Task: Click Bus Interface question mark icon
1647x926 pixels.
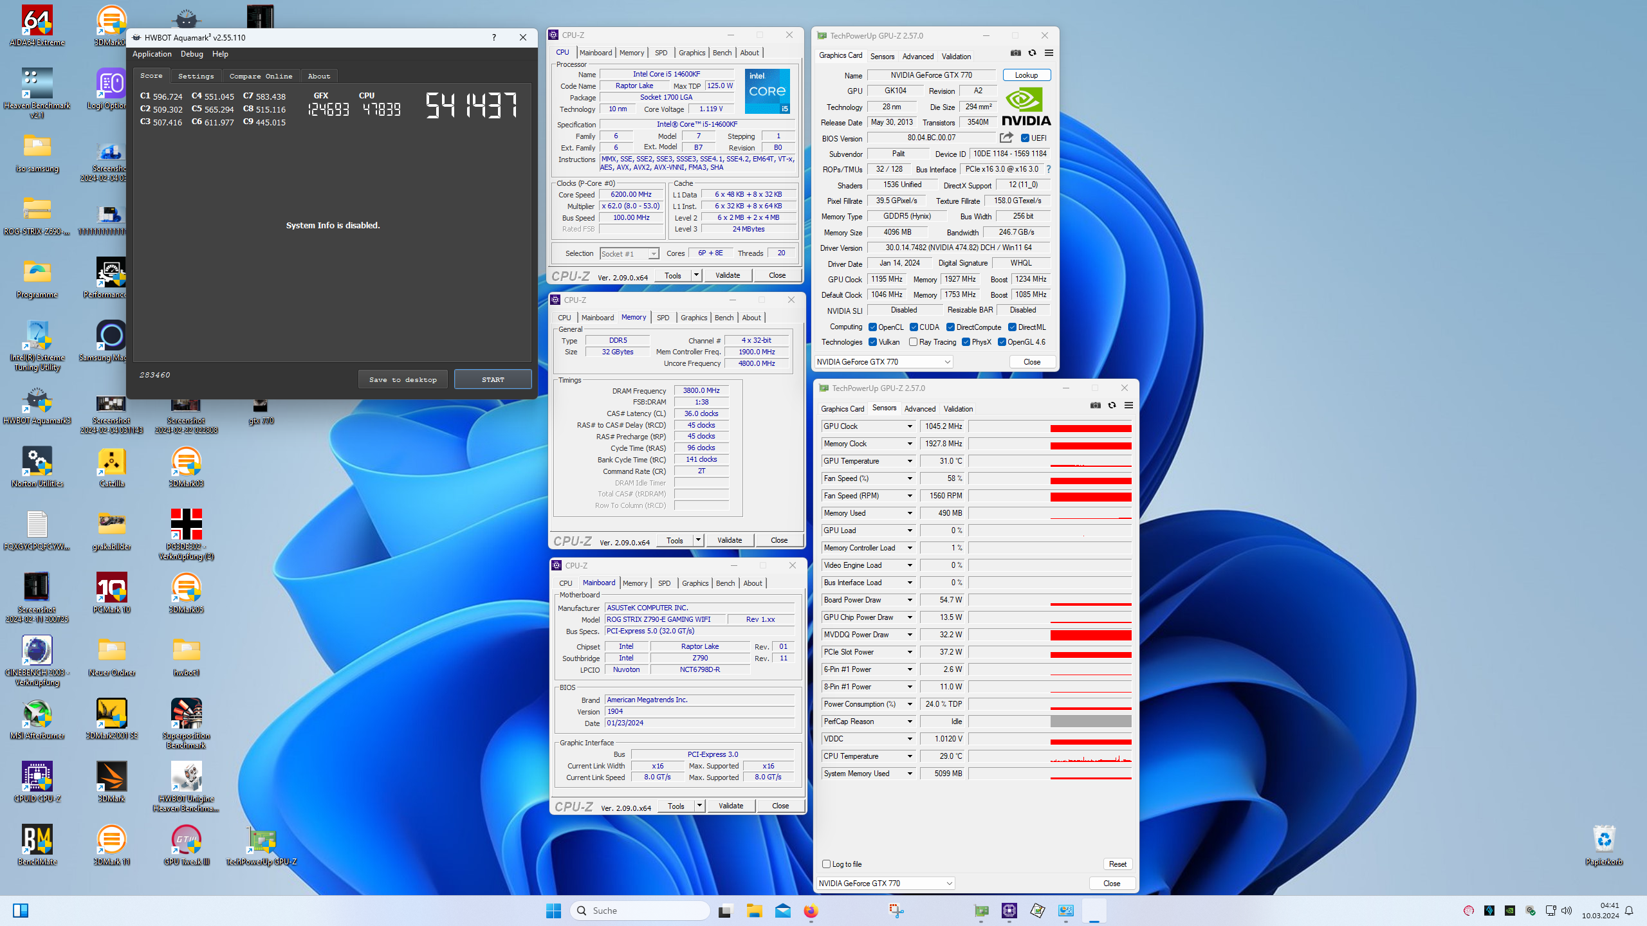Action: click(1049, 169)
